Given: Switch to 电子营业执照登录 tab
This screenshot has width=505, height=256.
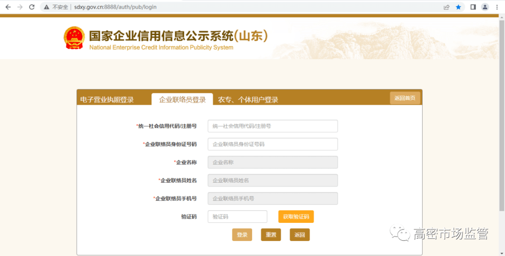Looking at the screenshot, I should tap(107, 100).
